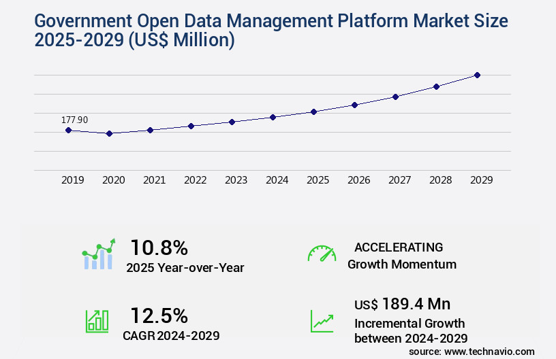Select the 10.8% year-over-year figure
The image size is (556, 359).
pos(159,247)
